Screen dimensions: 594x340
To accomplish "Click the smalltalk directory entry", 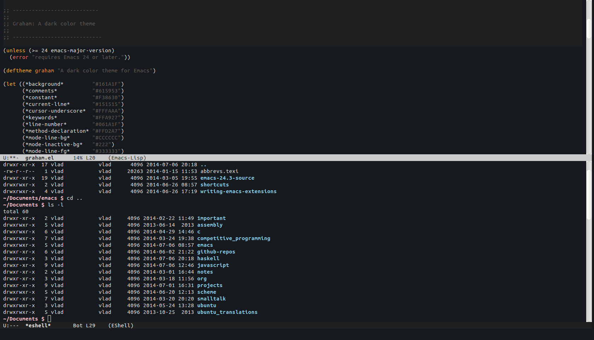I will [x=211, y=299].
